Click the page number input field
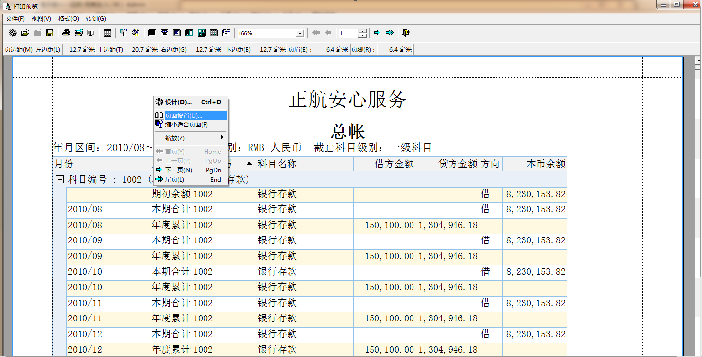 [x=348, y=33]
